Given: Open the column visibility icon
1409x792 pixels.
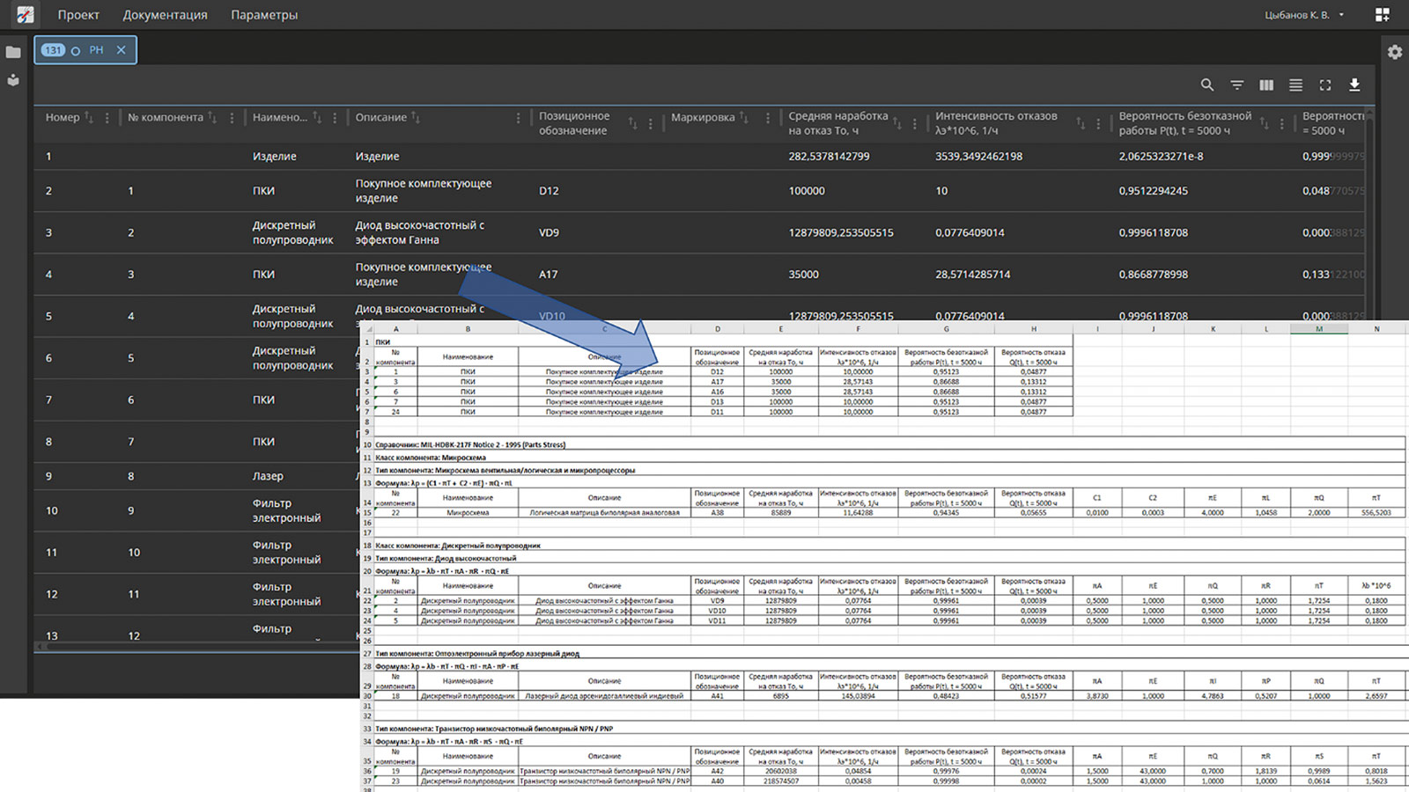Looking at the screenshot, I should 1266,84.
